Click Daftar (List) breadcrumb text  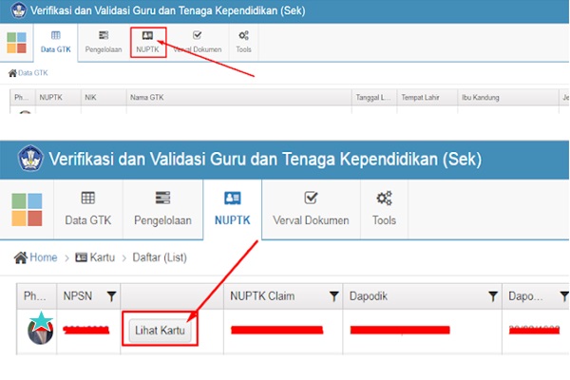click(x=160, y=257)
